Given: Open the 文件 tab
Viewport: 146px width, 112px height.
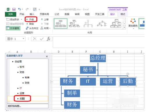Looking at the screenshot, I should tap(10, 14).
